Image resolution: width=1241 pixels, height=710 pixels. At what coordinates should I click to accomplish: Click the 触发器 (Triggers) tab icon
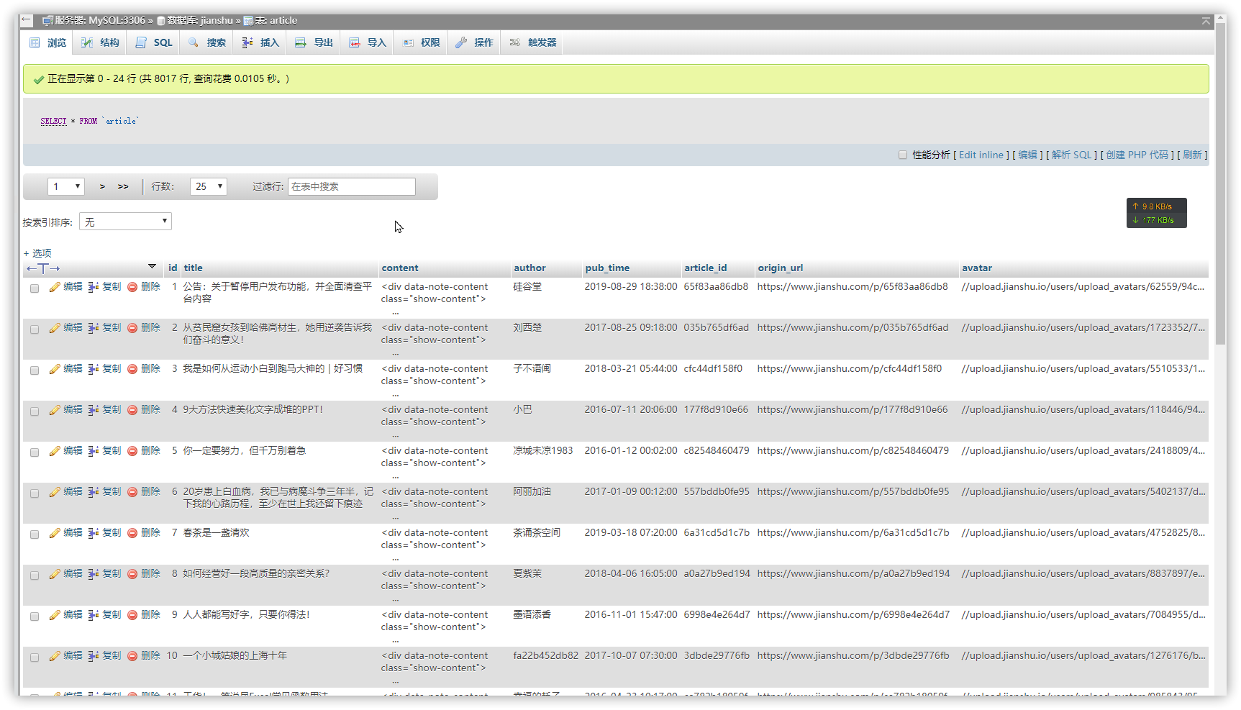pyautogui.click(x=514, y=42)
